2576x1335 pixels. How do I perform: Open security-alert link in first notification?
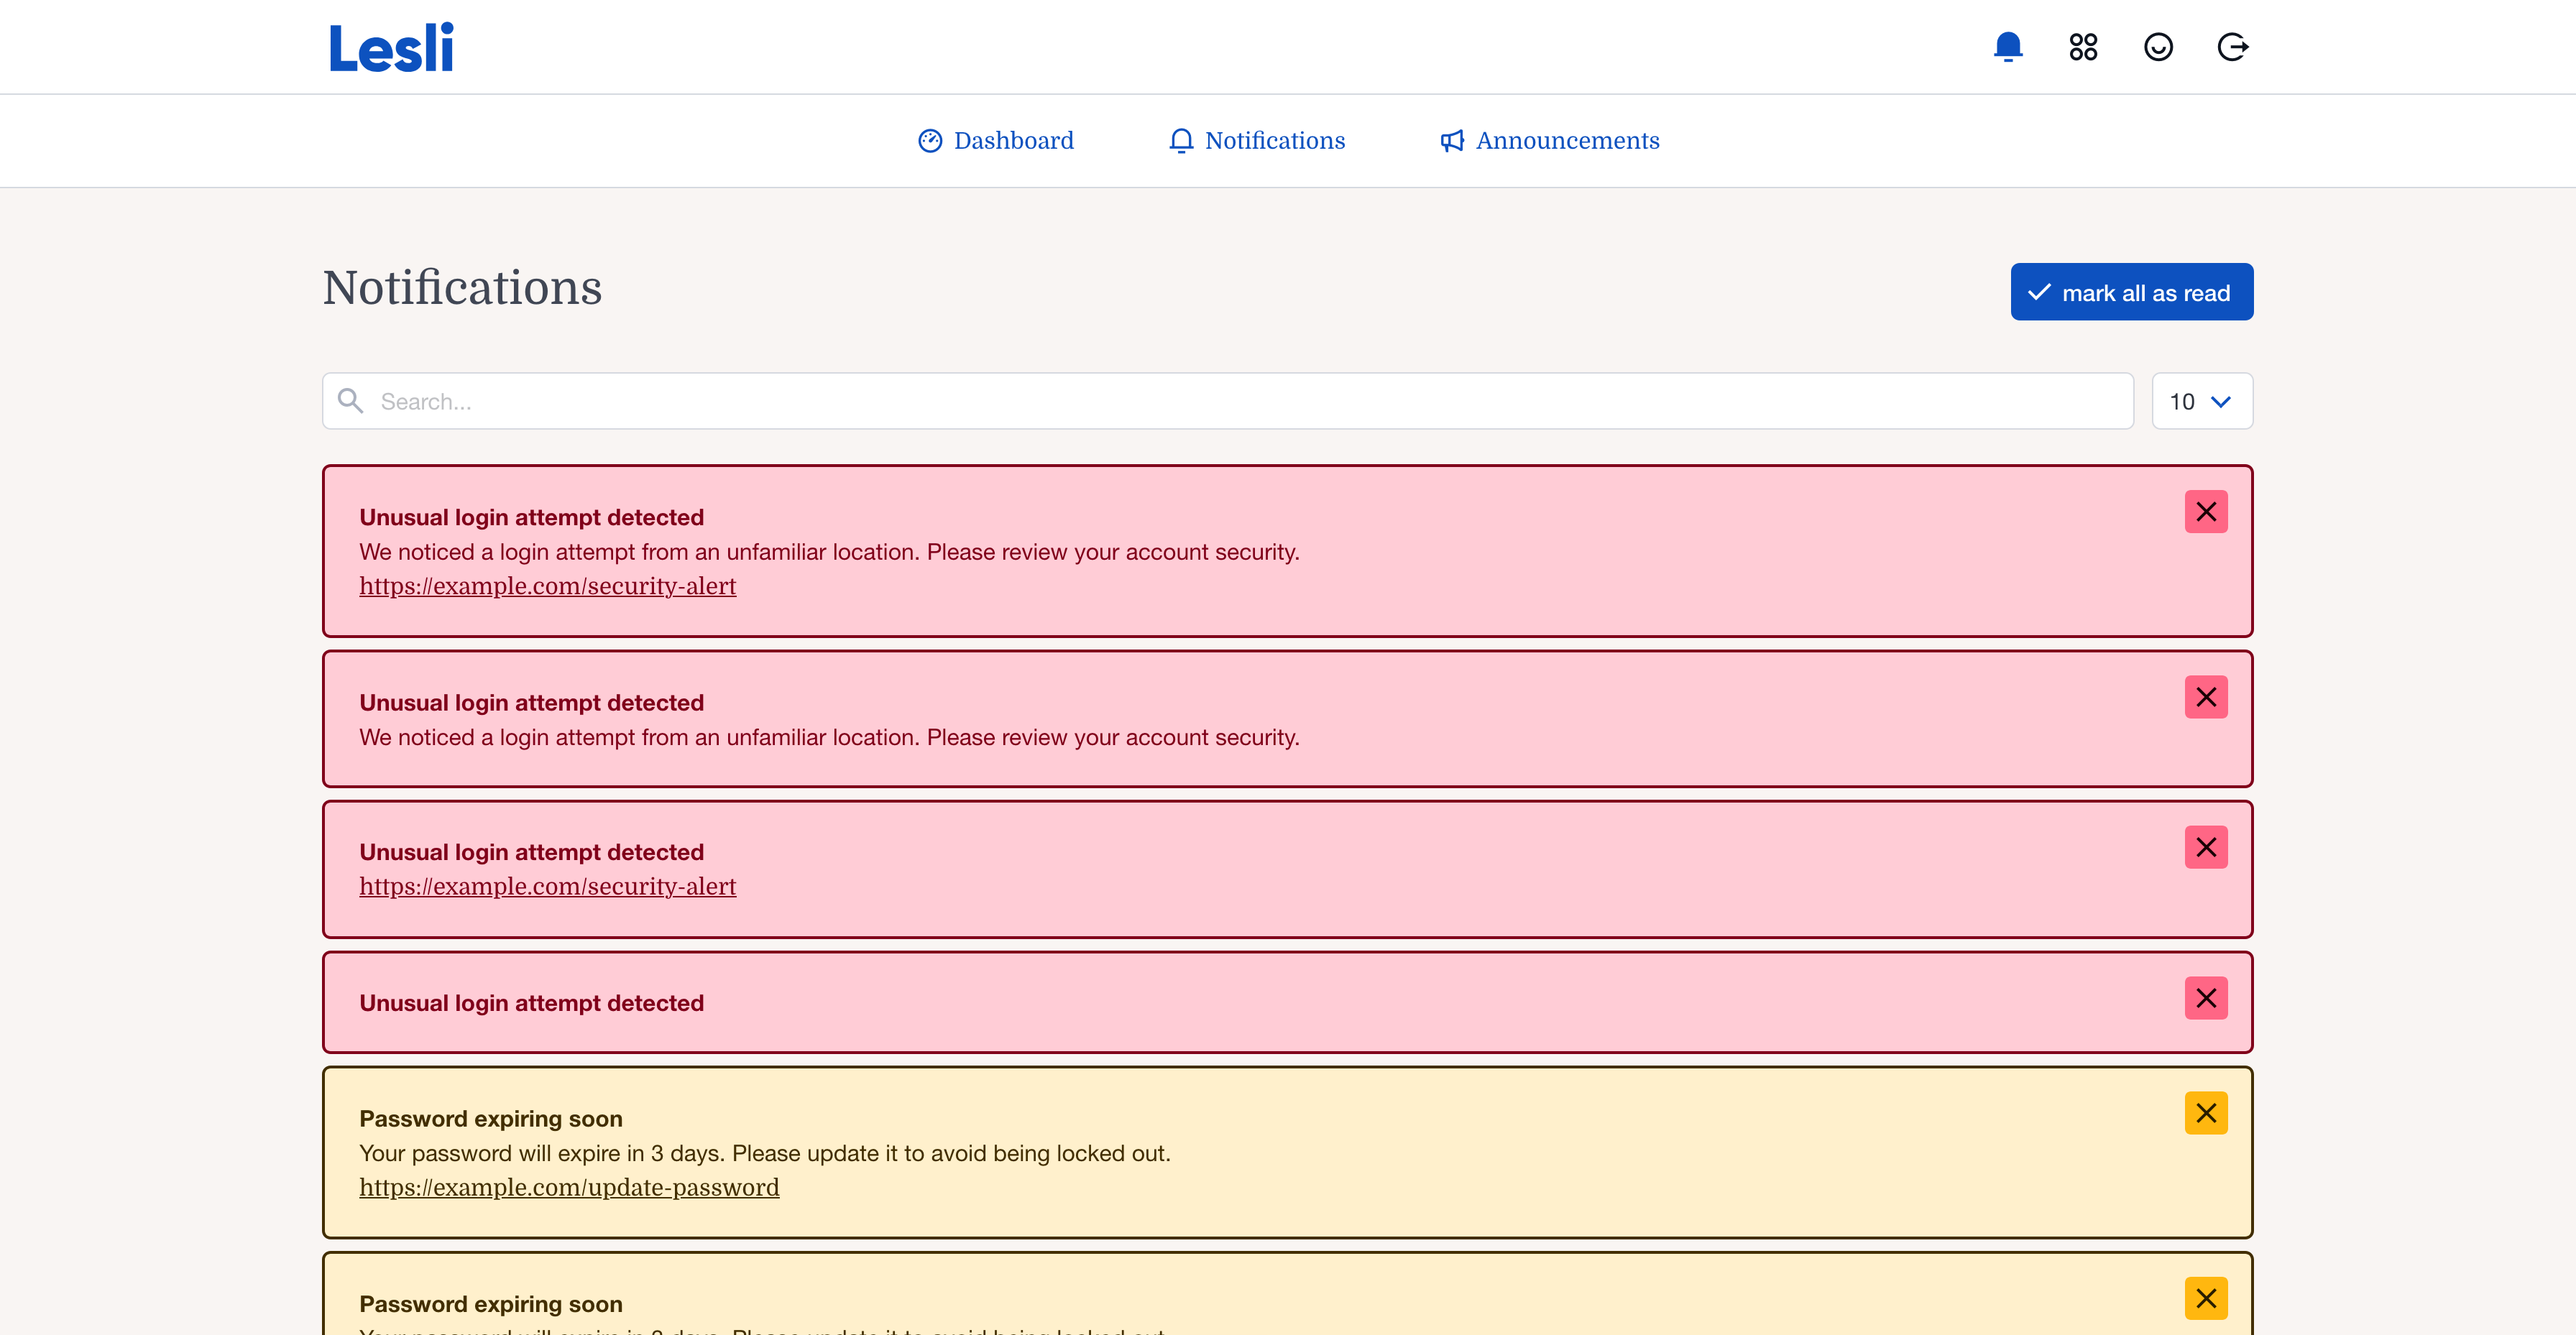pos(547,587)
